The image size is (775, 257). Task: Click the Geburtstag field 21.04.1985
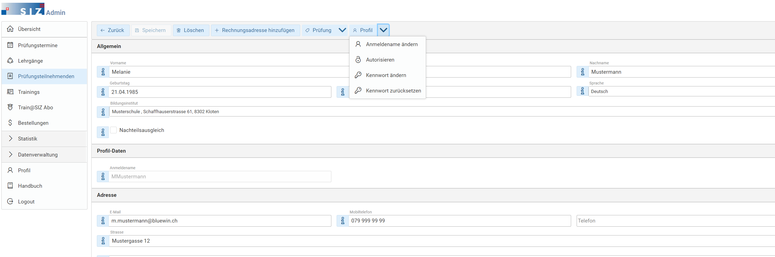pos(220,92)
